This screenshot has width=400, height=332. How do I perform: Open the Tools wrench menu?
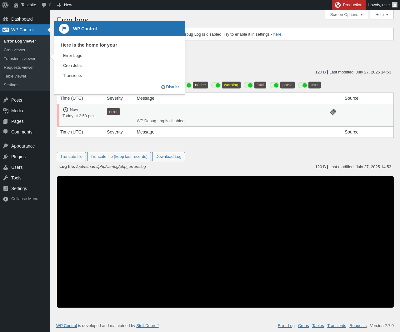(25, 178)
